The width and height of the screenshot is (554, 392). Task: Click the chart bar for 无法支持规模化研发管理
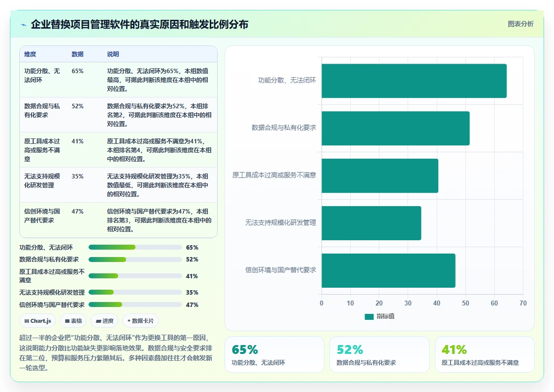pos(371,223)
